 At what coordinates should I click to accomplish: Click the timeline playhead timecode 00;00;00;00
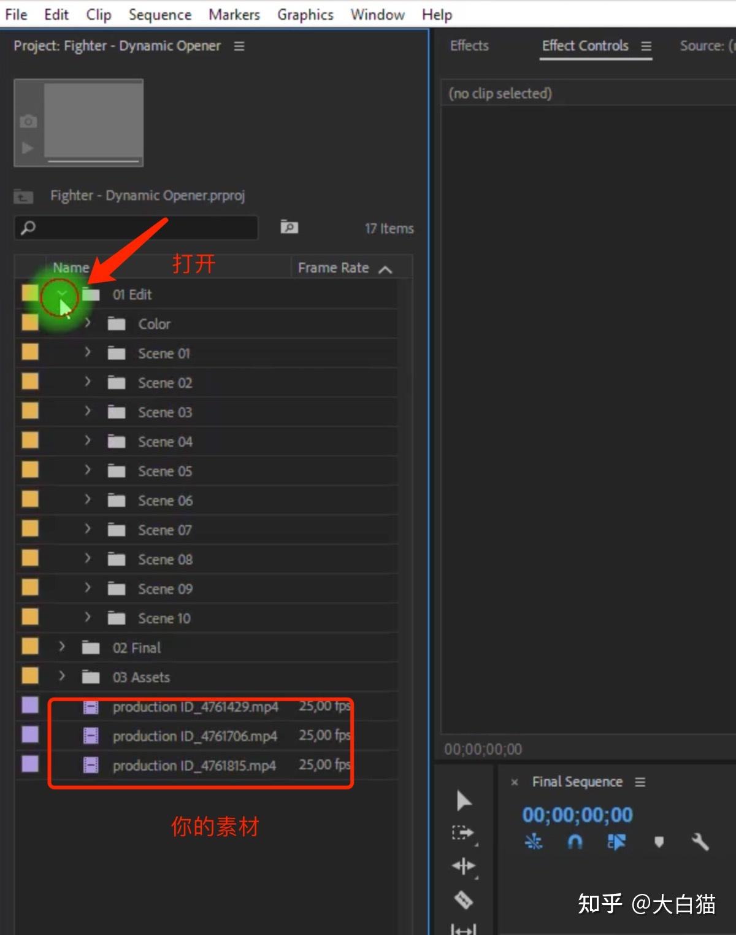click(x=577, y=815)
